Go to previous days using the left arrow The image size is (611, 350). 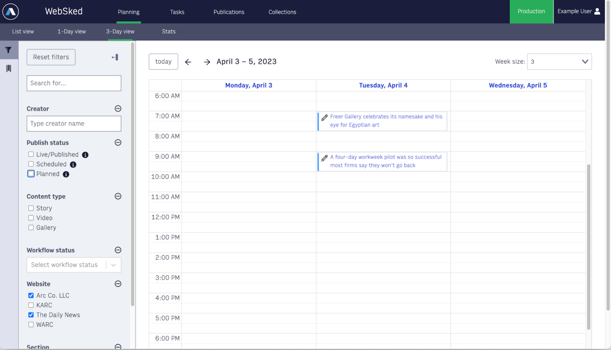click(188, 61)
